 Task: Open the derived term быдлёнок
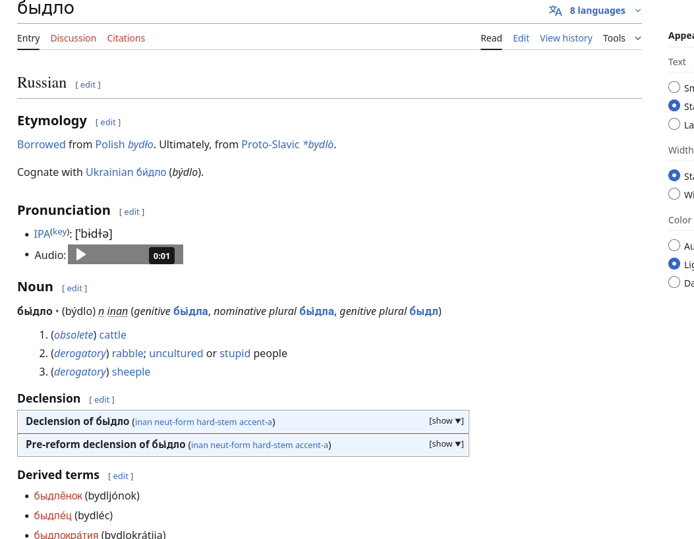click(x=58, y=496)
